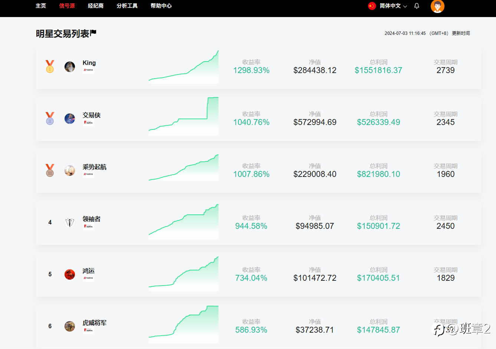Click the net value $37238.71

(x=315, y=330)
